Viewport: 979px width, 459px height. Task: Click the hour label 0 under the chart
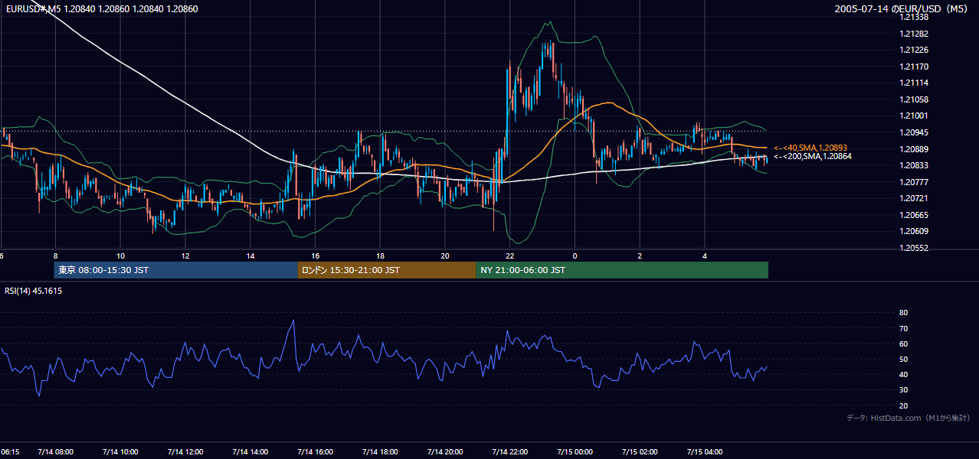click(x=575, y=256)
